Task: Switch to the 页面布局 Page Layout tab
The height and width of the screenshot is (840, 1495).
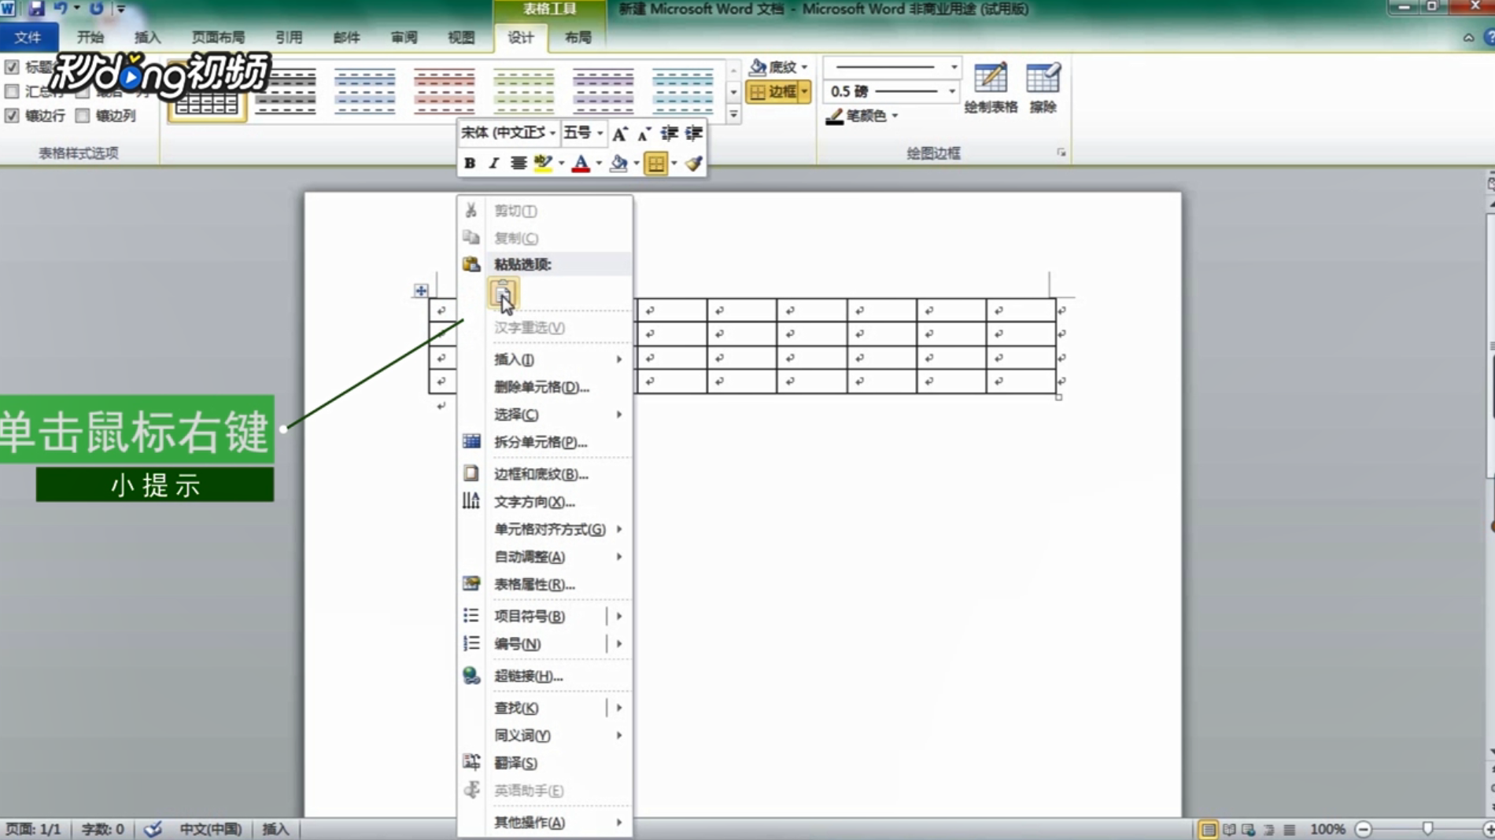Action: [x=218, y=37]
